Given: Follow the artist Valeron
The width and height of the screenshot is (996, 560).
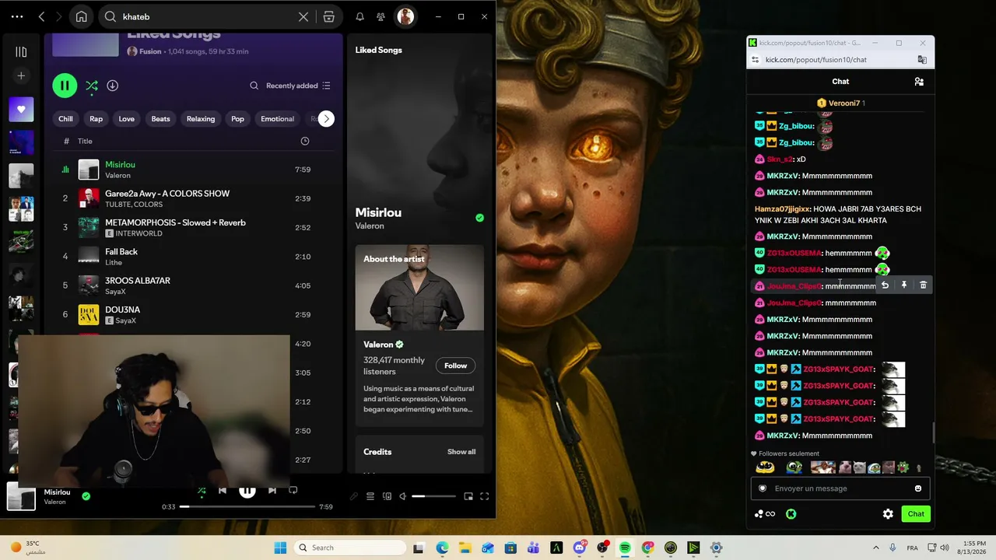Looking at the screenshot, I should tap(455, 366).
